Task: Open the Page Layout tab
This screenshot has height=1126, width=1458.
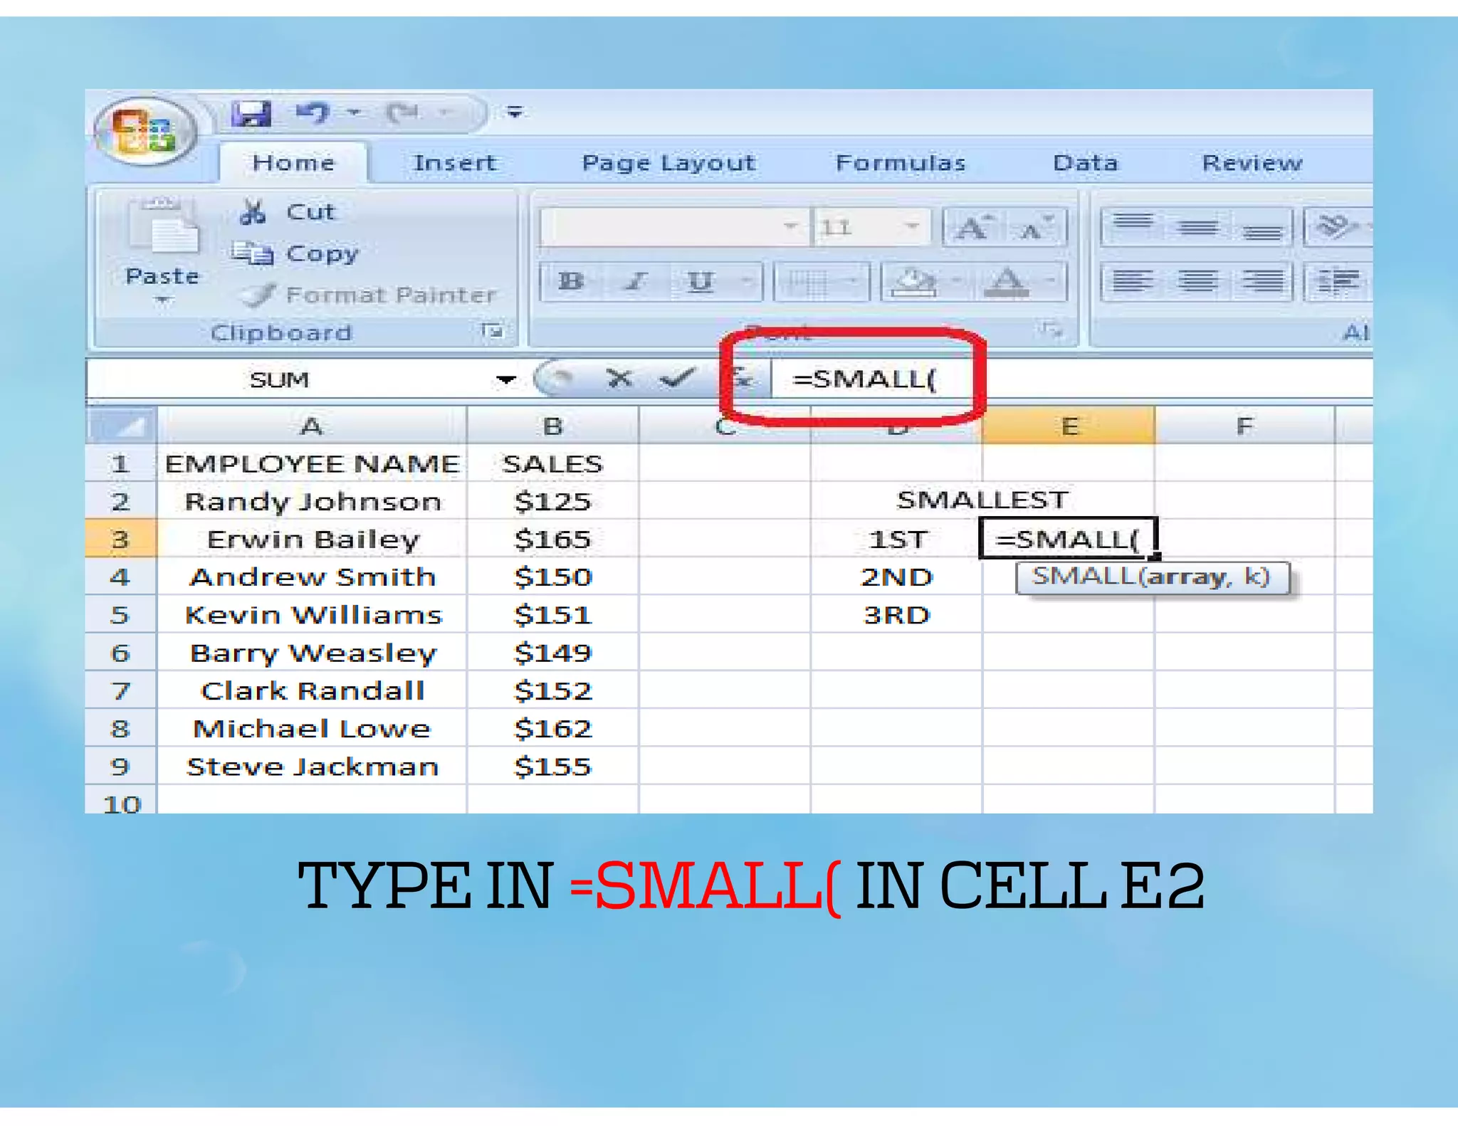Action: pos(668,163)
